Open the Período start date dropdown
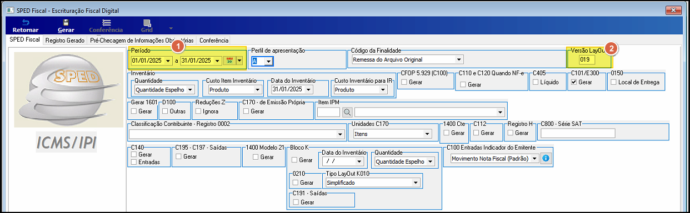 pos(168,60)
